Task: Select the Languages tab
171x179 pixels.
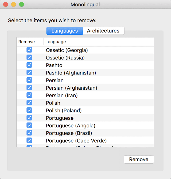Action: click(x=65, y=31)
